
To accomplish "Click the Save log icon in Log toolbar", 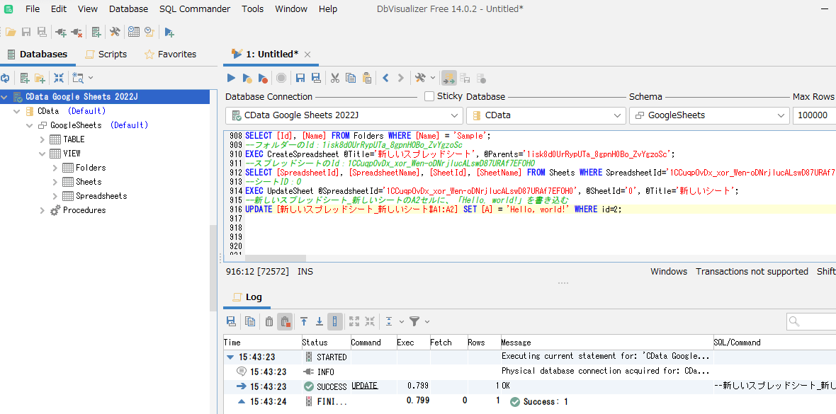I will 232,321.
